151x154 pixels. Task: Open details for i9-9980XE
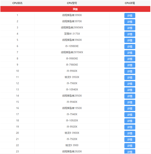pyautogui.click(x=130, y=59)
